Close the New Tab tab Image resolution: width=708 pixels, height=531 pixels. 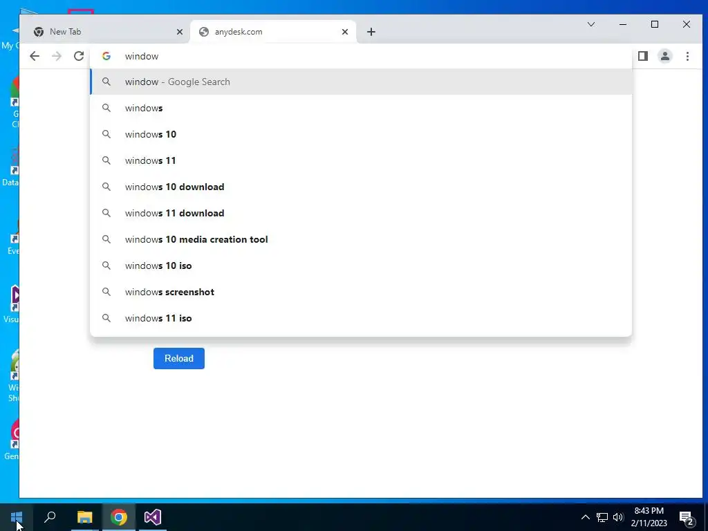[180, 32]
